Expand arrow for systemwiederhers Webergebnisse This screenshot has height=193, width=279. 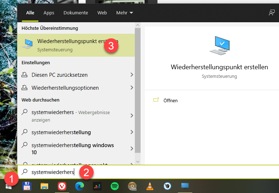(x=132, y=116)
